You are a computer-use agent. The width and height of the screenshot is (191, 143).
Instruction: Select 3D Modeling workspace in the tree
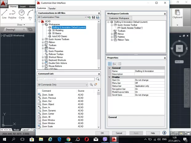[x=58, y=30]
